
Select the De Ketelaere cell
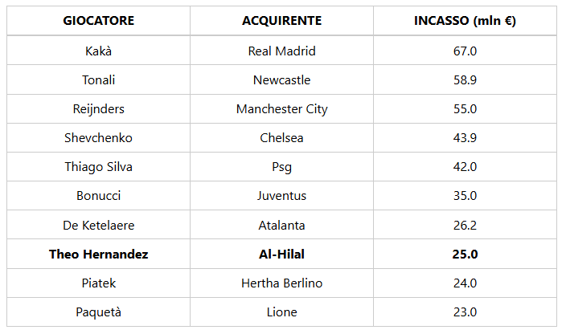99,226
